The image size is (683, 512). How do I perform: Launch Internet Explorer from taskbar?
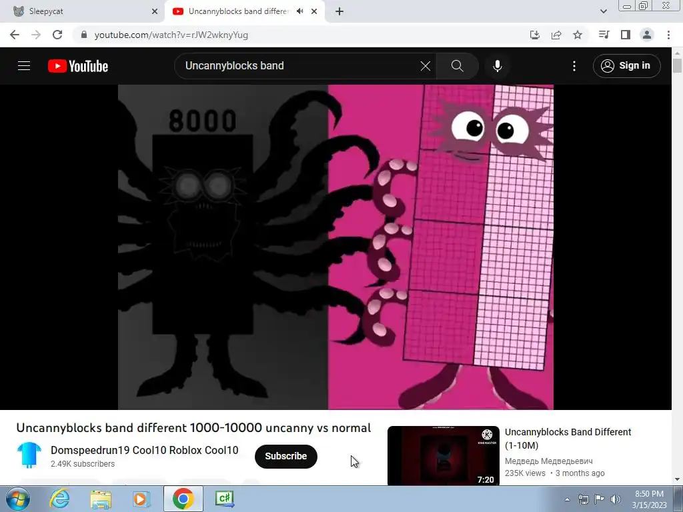click(59, 499)
